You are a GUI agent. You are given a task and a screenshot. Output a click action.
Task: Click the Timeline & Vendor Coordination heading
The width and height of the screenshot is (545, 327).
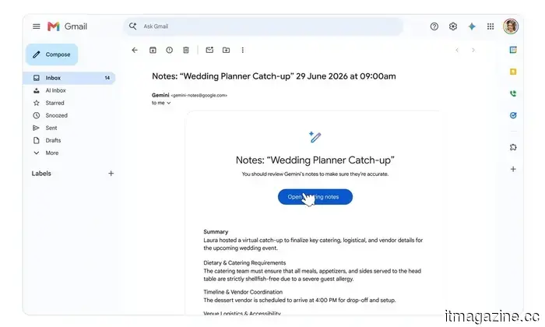pyautogui.click(x=243, y=292)
